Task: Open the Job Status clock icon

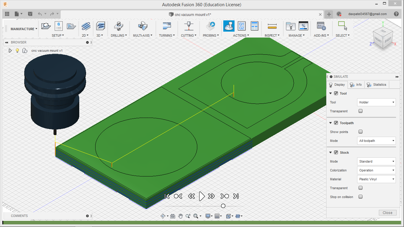Action: (339, 14)
